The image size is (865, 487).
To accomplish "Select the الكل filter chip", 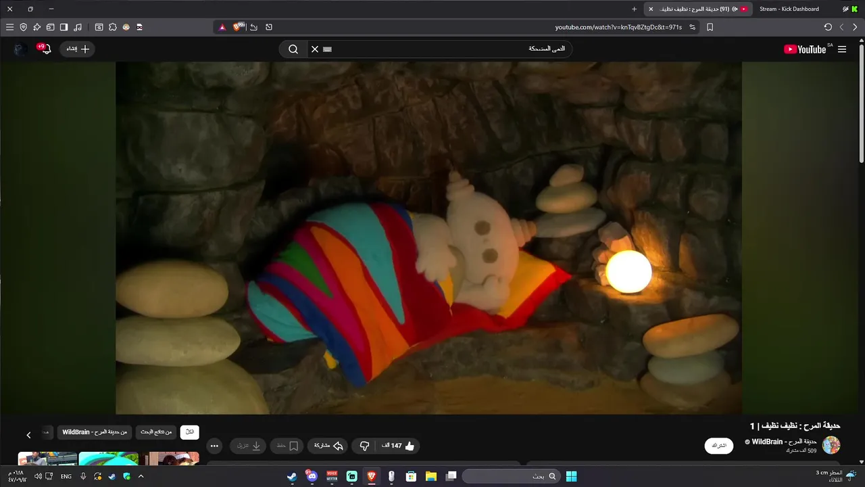I will [190, 432].
